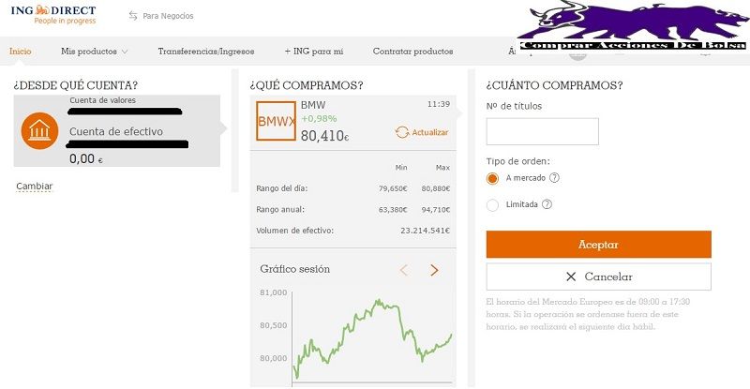Select the A mercado order type
Viewport: 750px width, 389px height.
492,178
